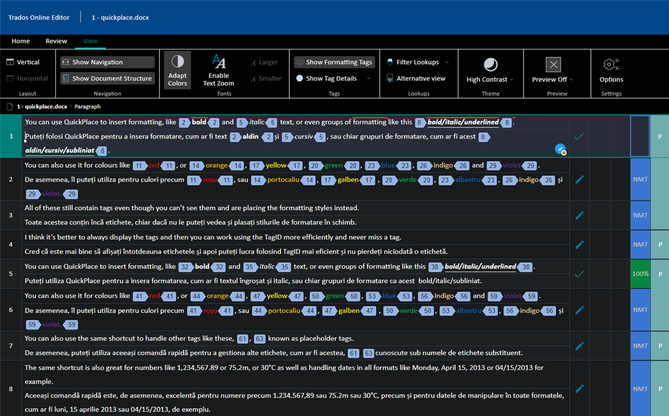Click the P structure cell of segment 7

[x=660, y=346]
